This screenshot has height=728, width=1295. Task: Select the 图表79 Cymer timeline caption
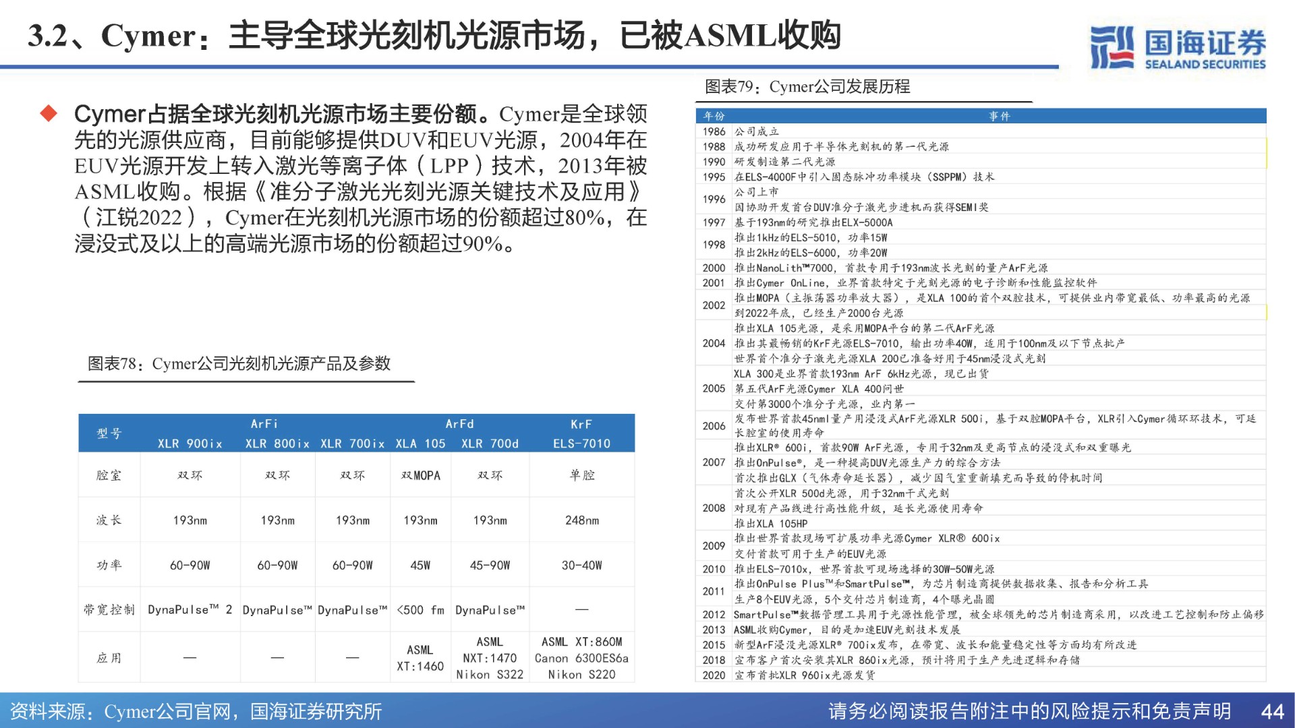pos(807,87)
